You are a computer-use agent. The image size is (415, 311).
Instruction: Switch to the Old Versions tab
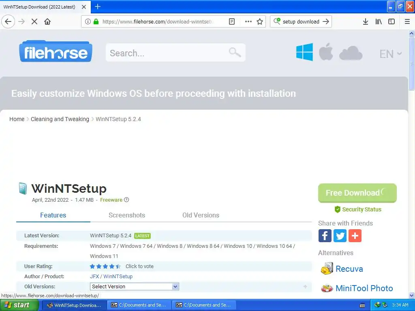201,215
